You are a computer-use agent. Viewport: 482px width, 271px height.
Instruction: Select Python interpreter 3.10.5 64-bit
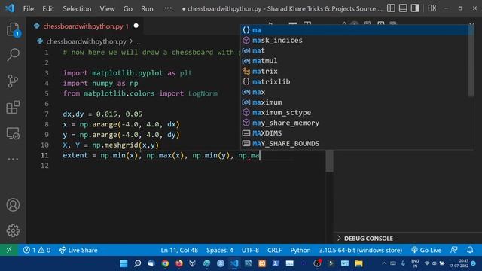click(x=360, y=250)
